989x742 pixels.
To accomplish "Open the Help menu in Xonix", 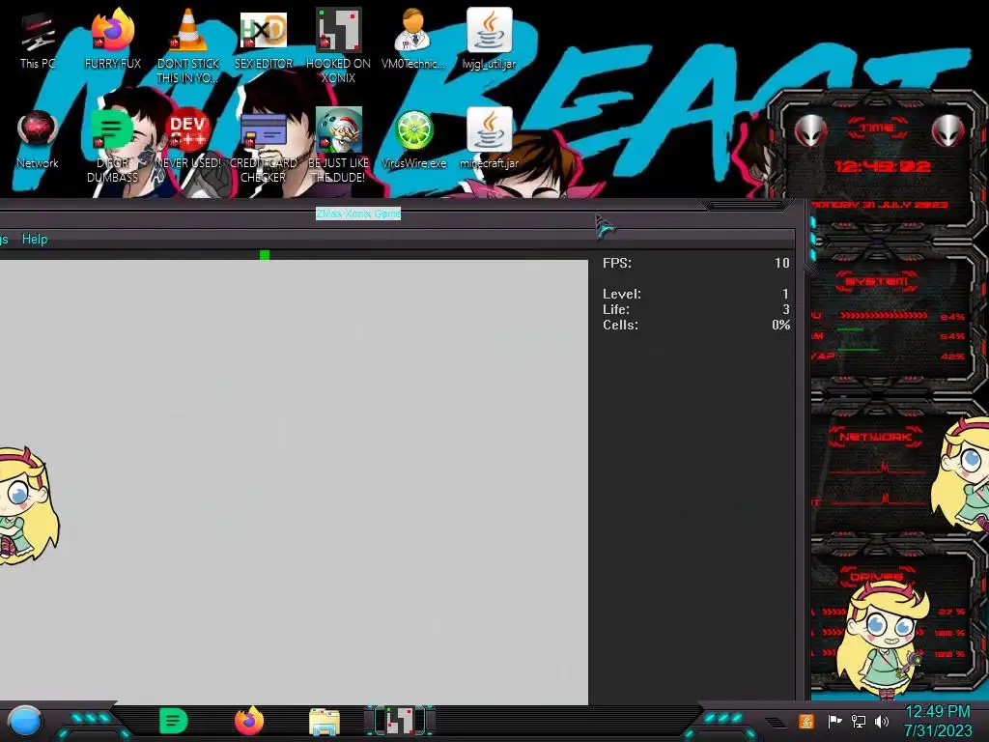I will (x=35, y=240).
